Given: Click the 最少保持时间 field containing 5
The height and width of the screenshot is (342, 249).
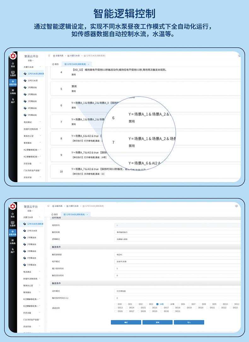Looking at the screenshot, I should [177, 268].
